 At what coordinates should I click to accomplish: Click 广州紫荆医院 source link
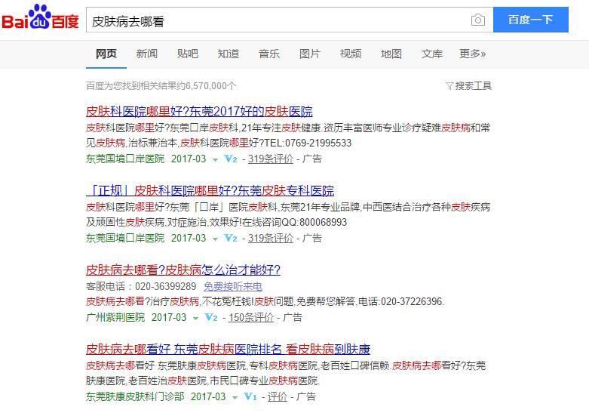point(115,317)
